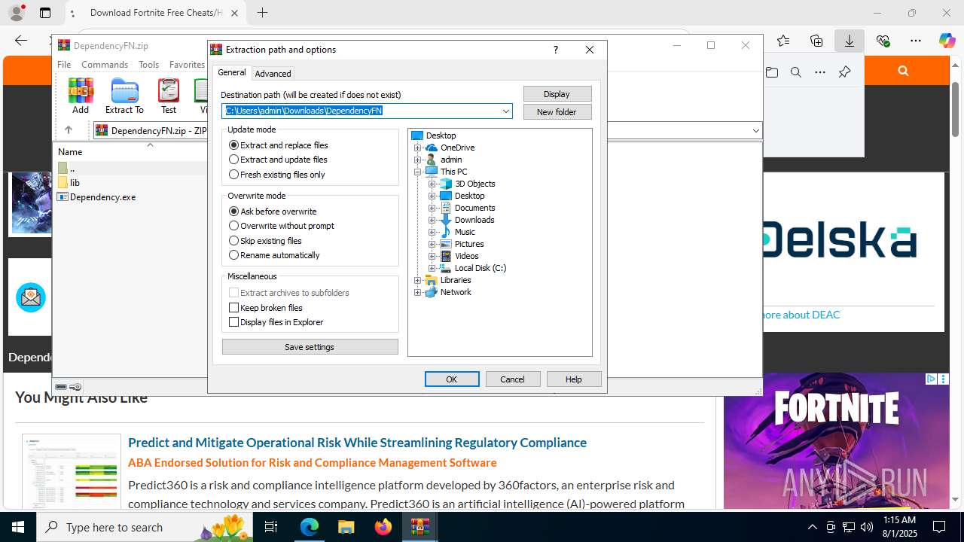Expand Network tree node
The width and height of the screenshot is (964, 542).
tap(418, 292)
